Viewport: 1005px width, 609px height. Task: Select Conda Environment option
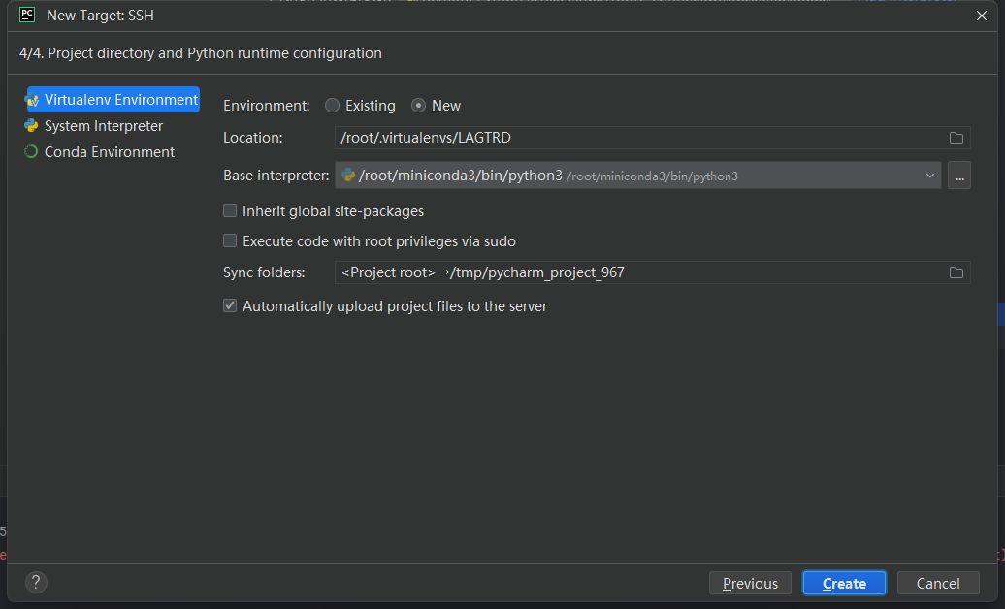pyautogui.click(x=99, y=152)
